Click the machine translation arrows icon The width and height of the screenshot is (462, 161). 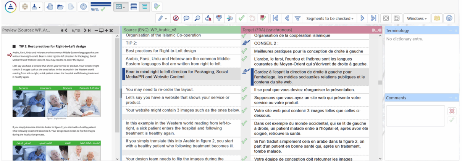pyautogui.click(x=230, y=18)
